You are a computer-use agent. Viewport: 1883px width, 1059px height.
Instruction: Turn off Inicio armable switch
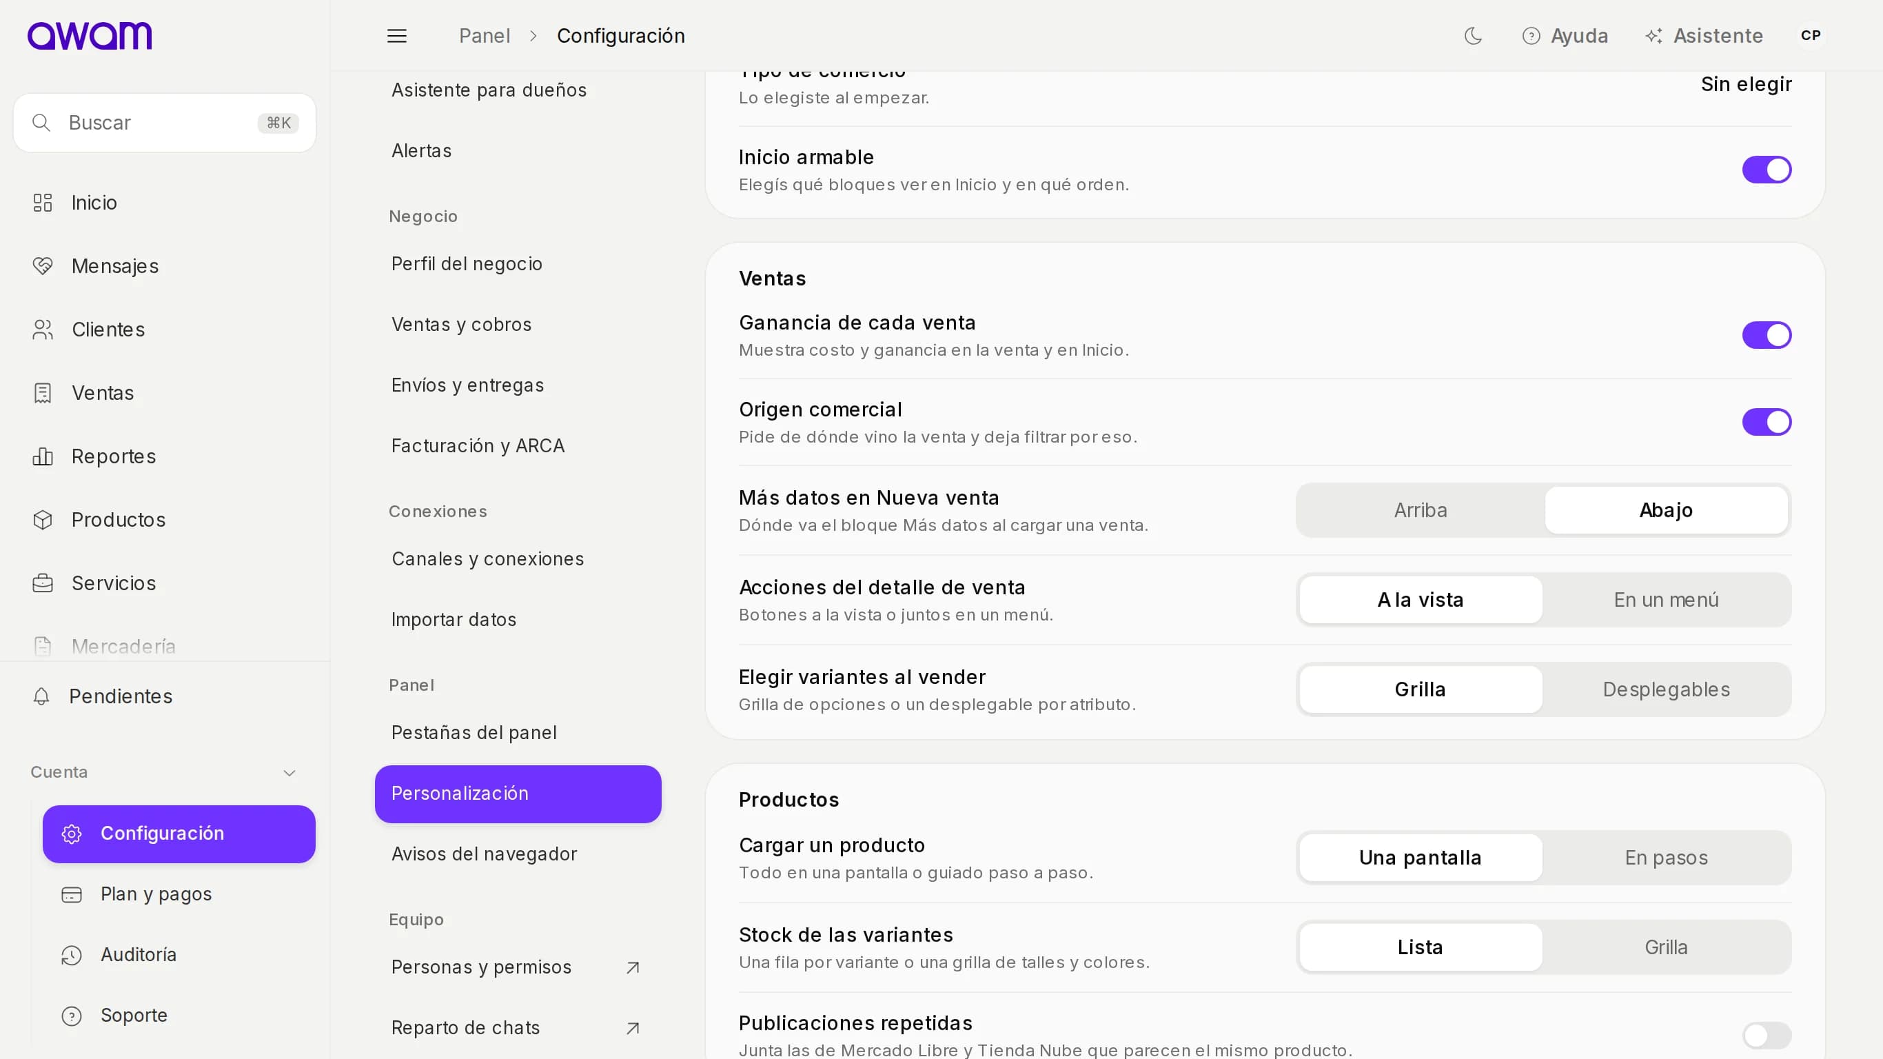click(x=1766, y=170)
